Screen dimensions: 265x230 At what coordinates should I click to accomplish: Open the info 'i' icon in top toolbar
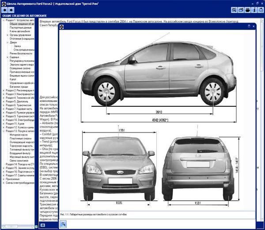[x=254, y=10]
